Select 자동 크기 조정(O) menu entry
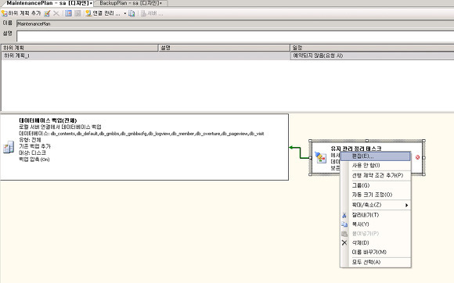The width and height of the screenshot is (454, 283). [376, 195]
